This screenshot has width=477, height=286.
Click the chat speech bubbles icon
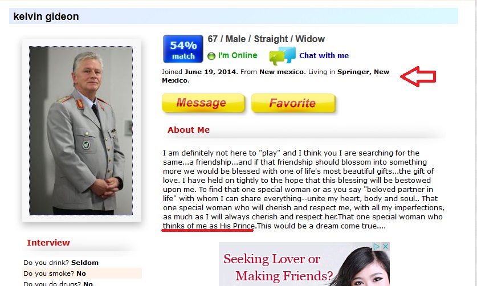coord(283,56)
